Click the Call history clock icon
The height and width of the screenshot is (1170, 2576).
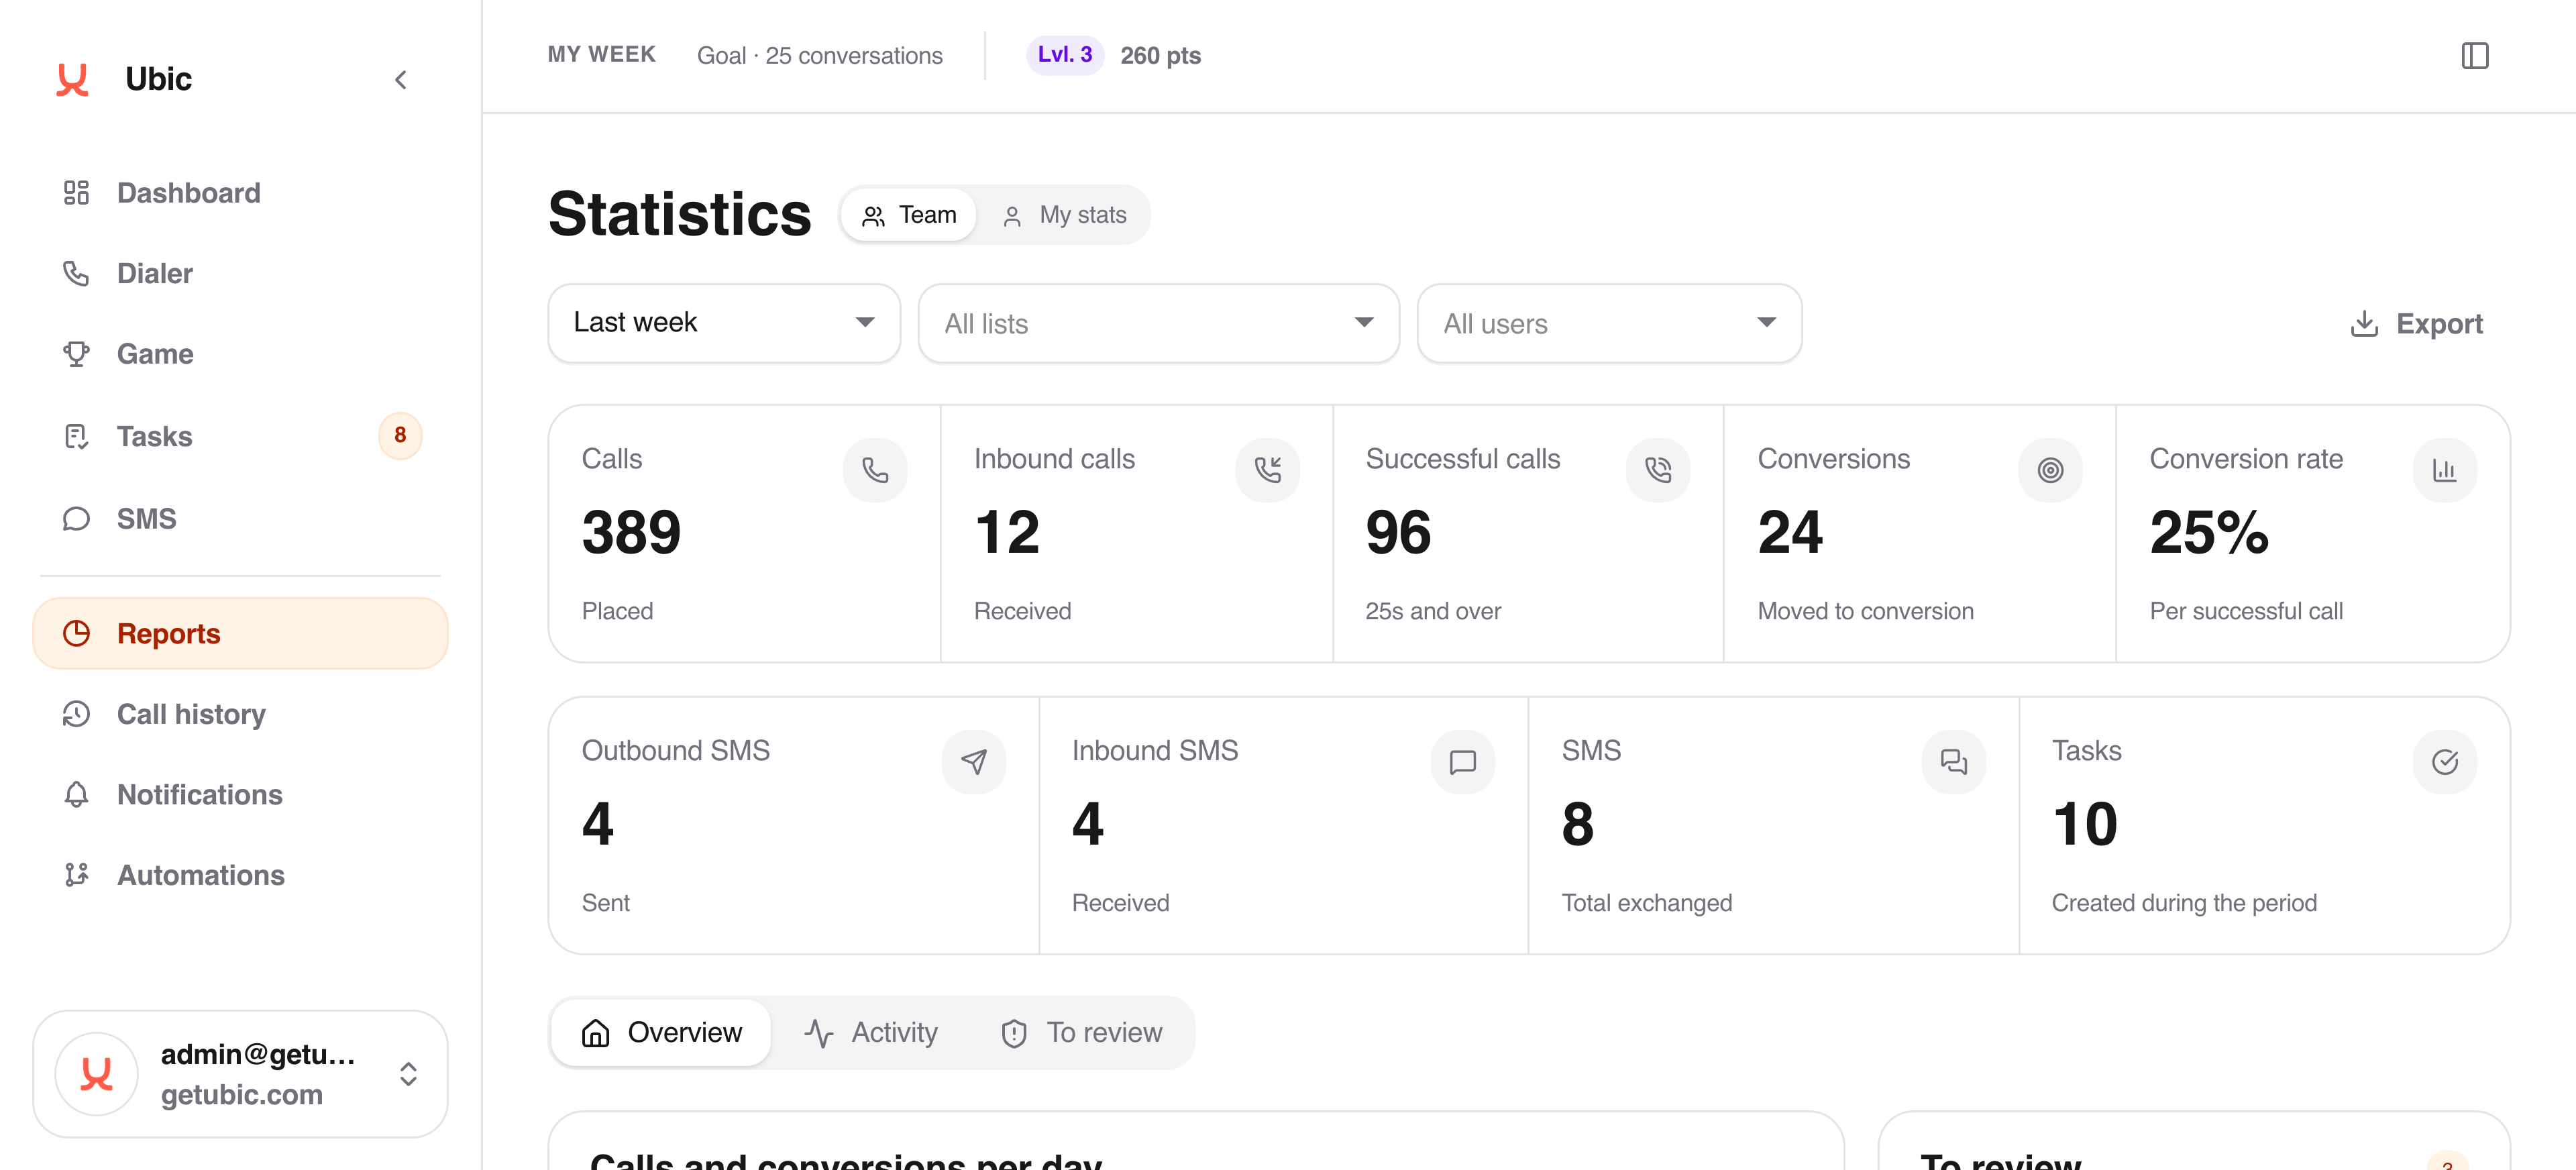click(76, 714)
